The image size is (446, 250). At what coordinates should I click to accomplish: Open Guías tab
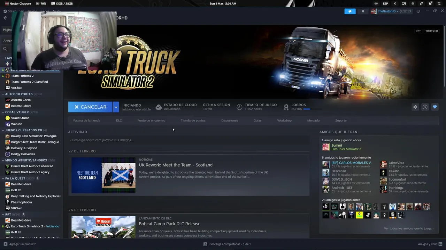(257, 120)
